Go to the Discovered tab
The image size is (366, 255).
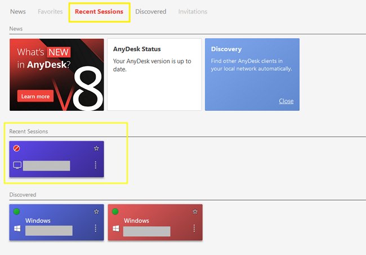pyautogui.click(x=151, y=11)
